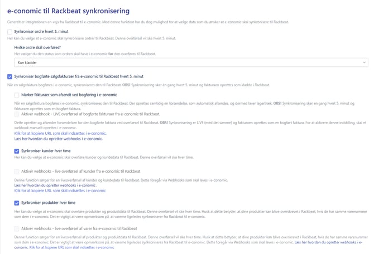This screenshot has width=374, height=254.
Task: Uncheck "Synkroniser bogførte salgsfakturaer" checkbox
Action: [10, 76]
